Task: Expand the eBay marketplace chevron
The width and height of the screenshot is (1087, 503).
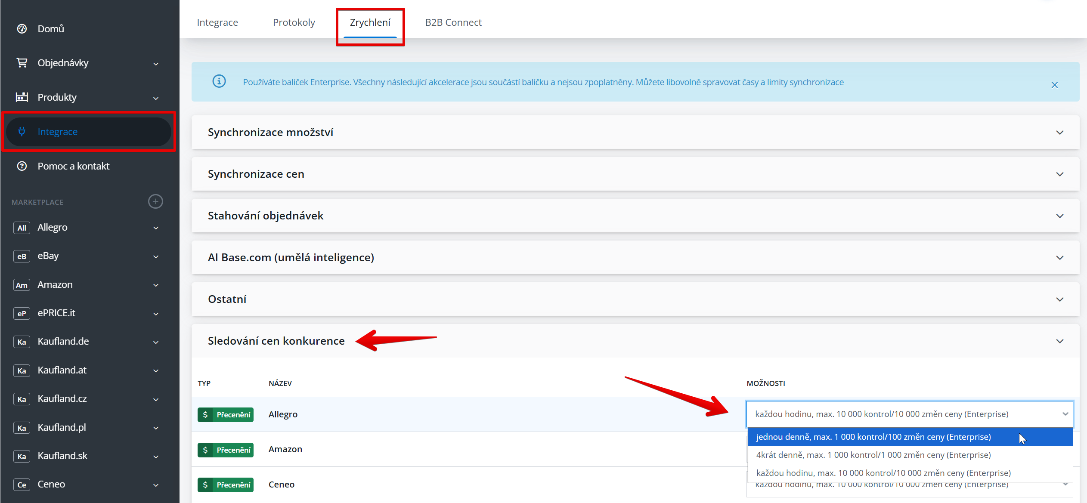Action: pyautogui.click(x=156, y=257)
